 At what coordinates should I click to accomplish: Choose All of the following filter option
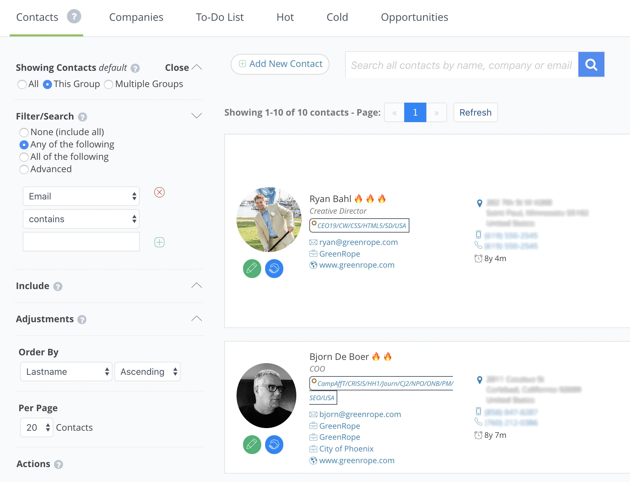click(x=24, y=157)
